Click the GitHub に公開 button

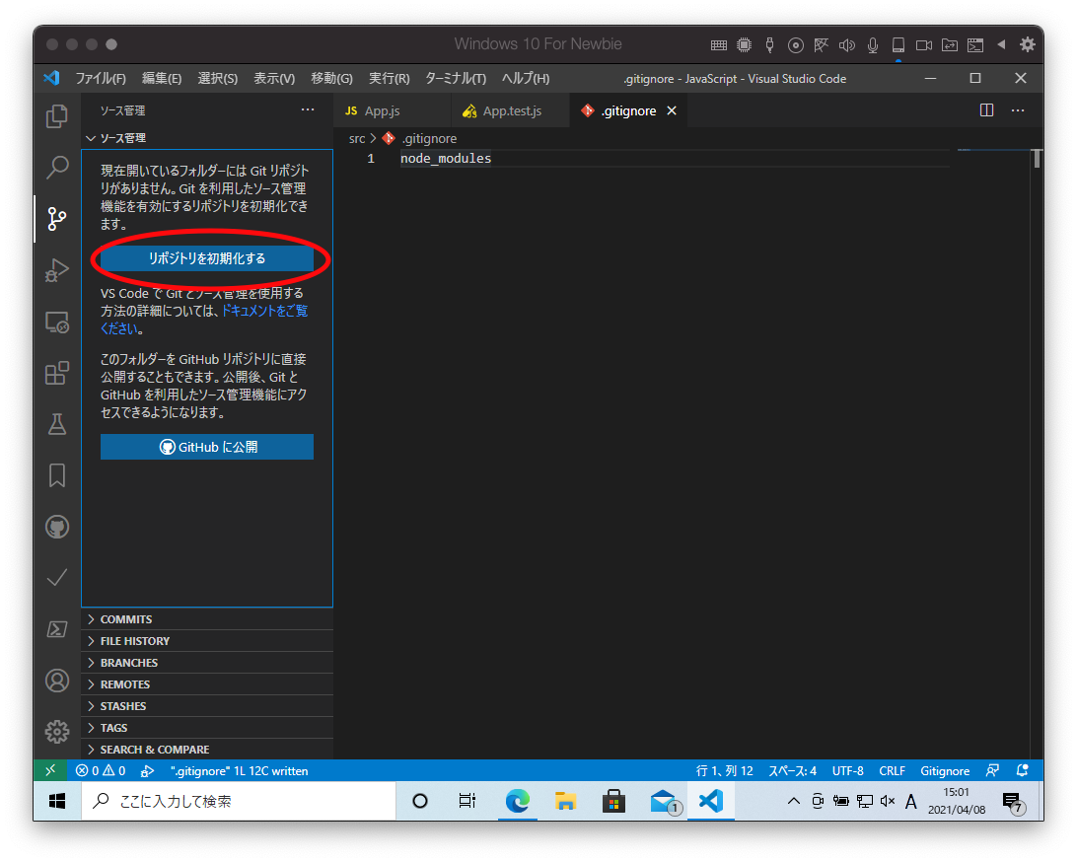coord(207,447)
